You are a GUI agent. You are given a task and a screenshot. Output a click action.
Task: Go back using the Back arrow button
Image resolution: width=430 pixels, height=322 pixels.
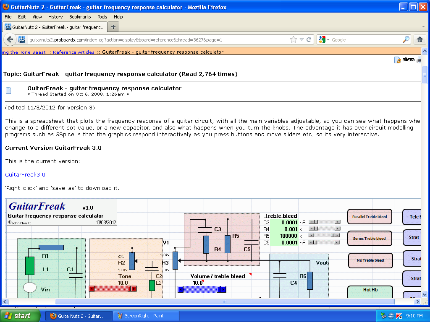[10, 40]
